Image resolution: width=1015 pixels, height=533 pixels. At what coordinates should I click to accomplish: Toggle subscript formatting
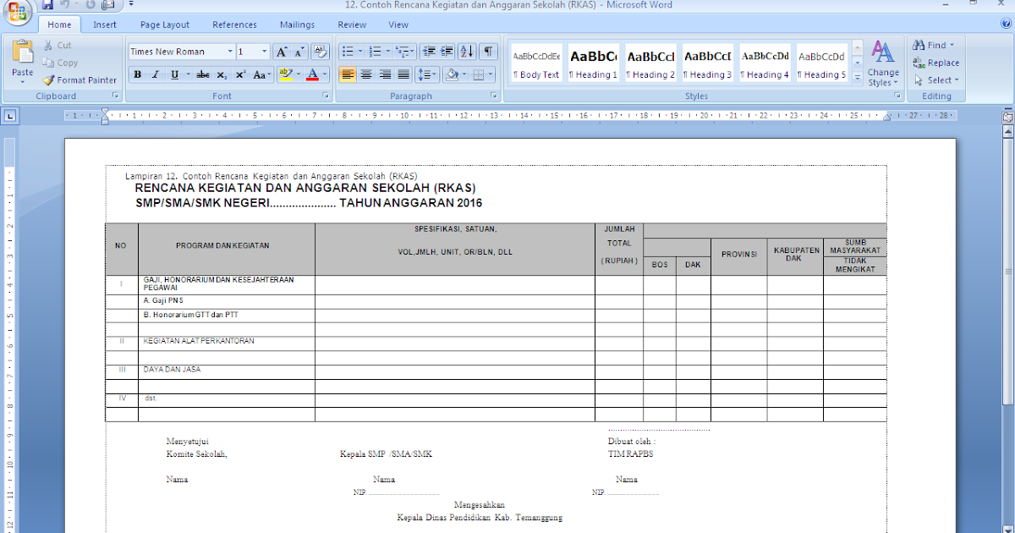222,74
